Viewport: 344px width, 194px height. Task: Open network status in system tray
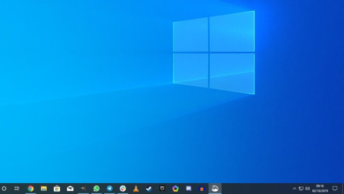(301, 189)
